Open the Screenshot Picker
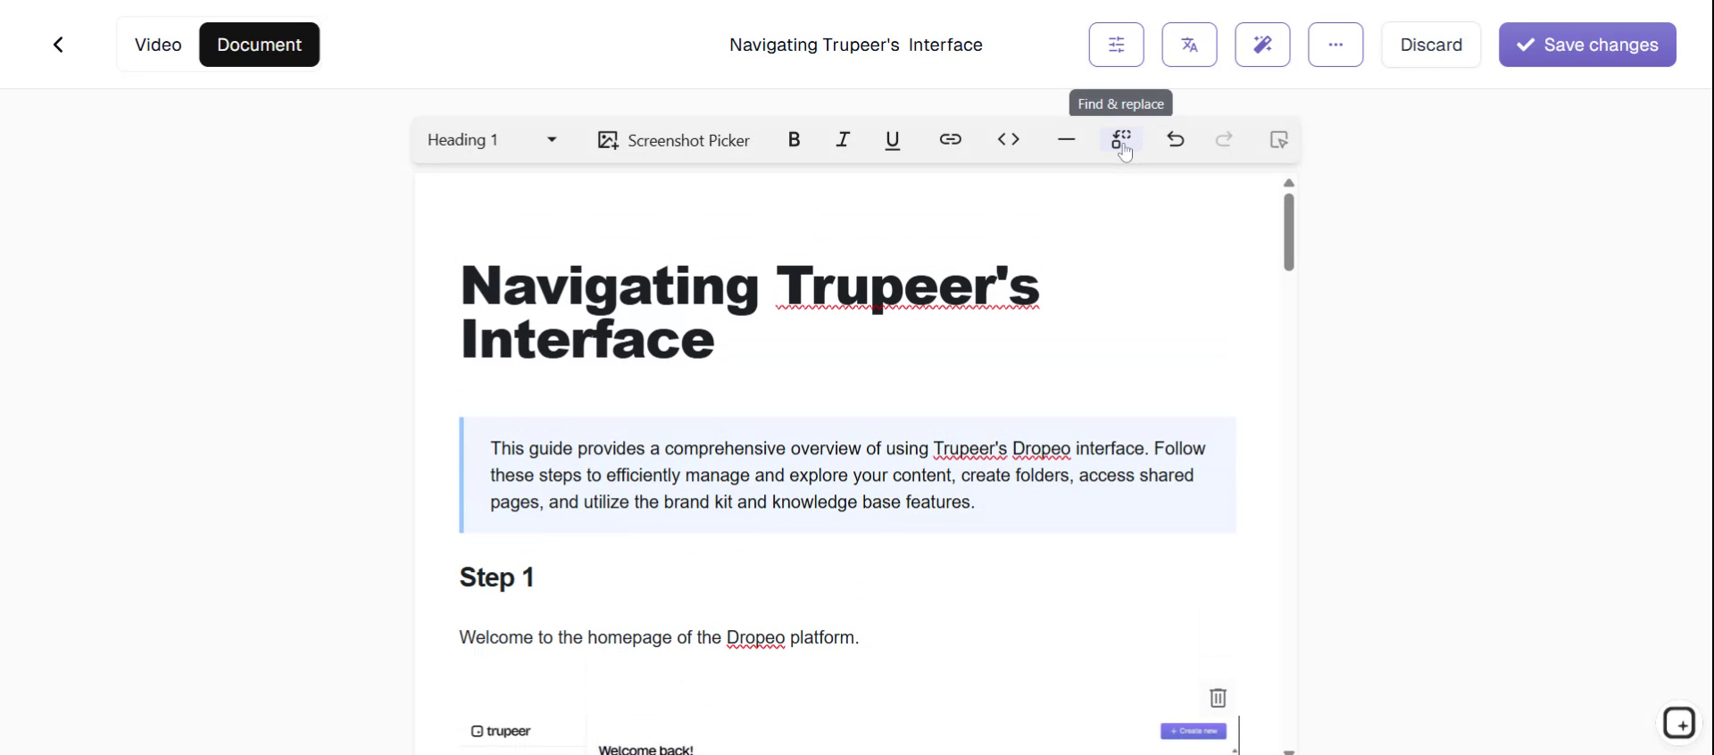The width and height of the screenshot is (1714, 755). pyautogui.click(x=674, y=140)
